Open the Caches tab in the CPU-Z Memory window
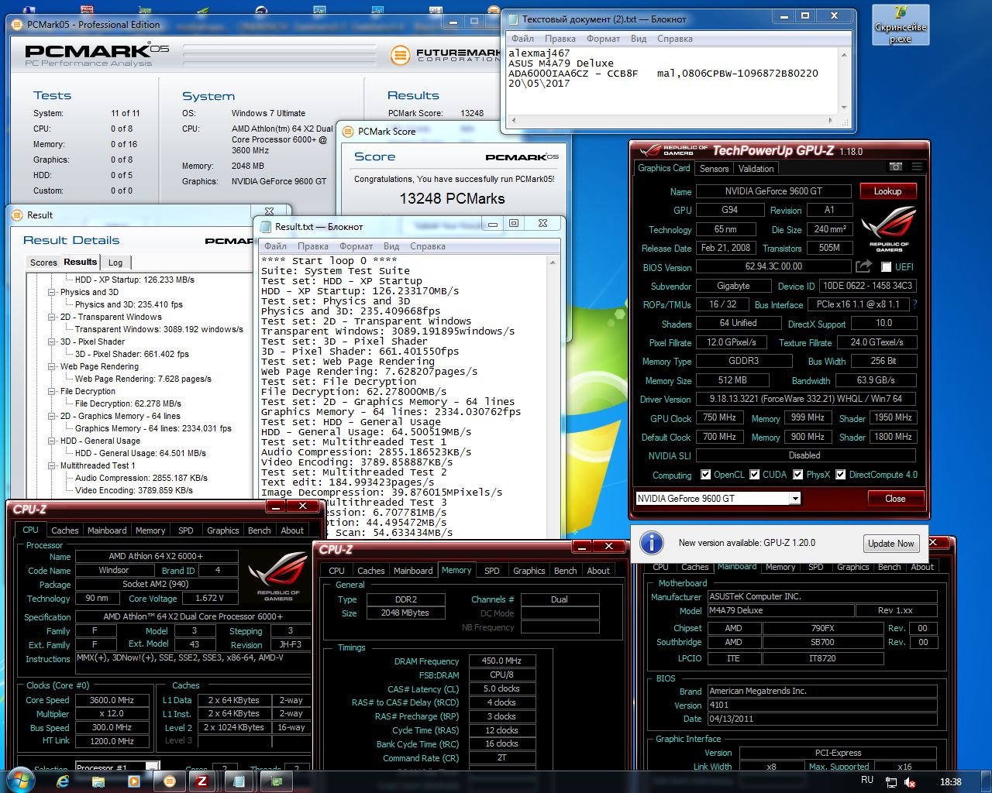 point(371,571)
